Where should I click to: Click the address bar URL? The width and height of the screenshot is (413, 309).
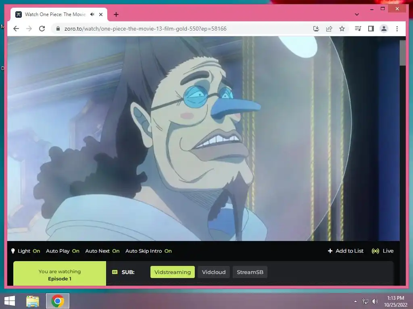pyautogui.click(x=145, y=29)
